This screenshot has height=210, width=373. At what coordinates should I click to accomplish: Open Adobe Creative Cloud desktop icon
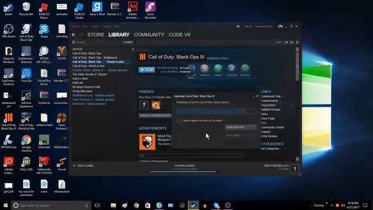point(9,166)
